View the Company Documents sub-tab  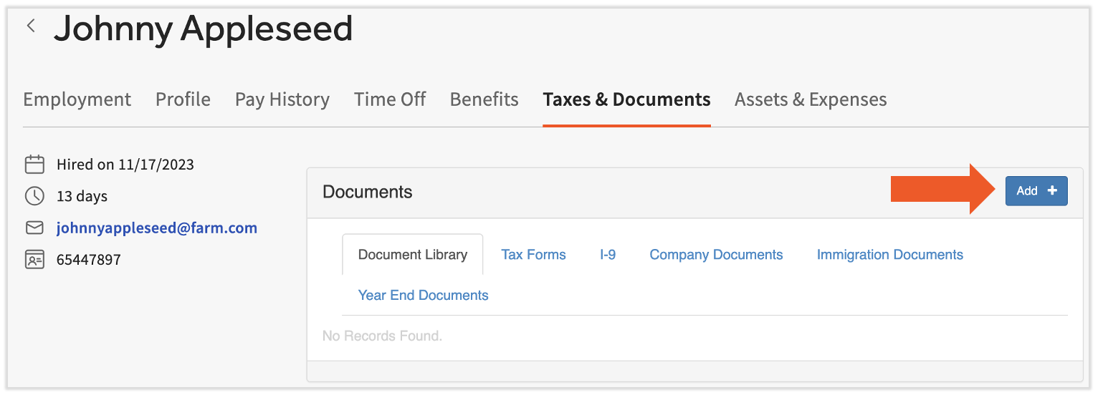(716, 255)
